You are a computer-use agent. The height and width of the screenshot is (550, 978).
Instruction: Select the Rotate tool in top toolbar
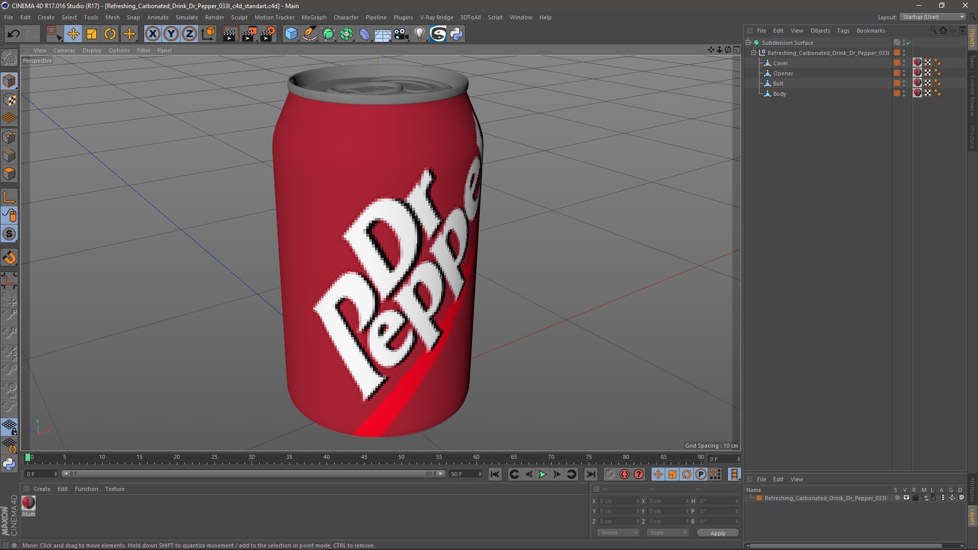click(110, 34)
